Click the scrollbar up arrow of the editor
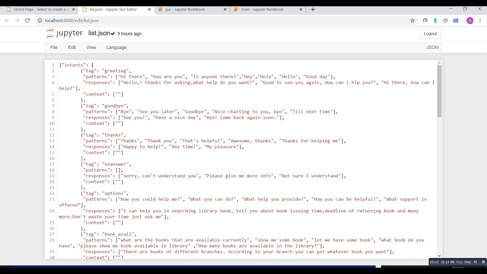The image size is (487, 274). tap(439, 63)
